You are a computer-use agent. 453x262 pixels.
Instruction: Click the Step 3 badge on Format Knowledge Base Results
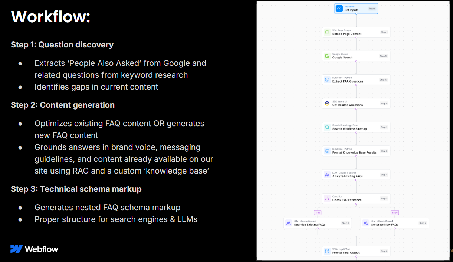pos(384,151)
